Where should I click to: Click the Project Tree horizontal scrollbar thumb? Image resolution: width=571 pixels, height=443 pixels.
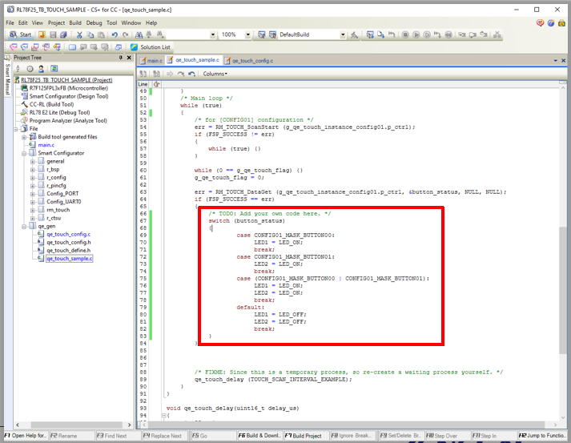[76, 425]
